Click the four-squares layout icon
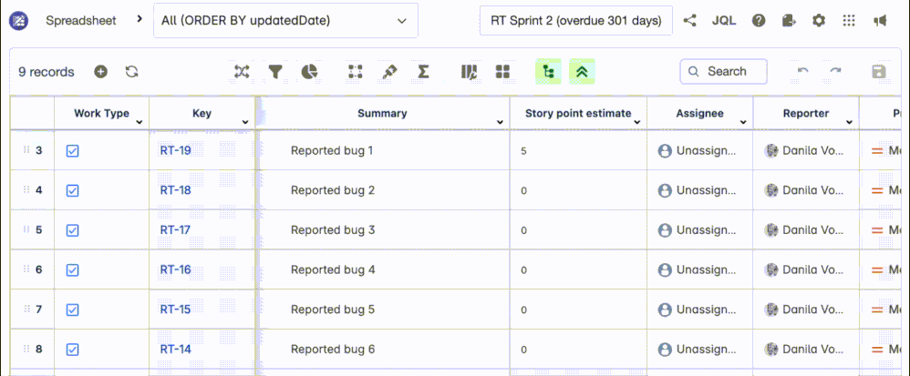Screen dimensions: 910x376 502,72
